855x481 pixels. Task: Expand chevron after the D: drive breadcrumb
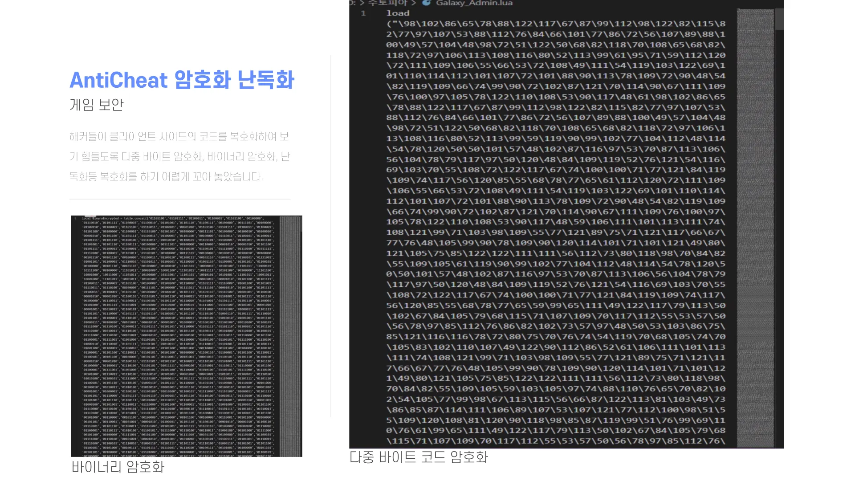(362, 3)
